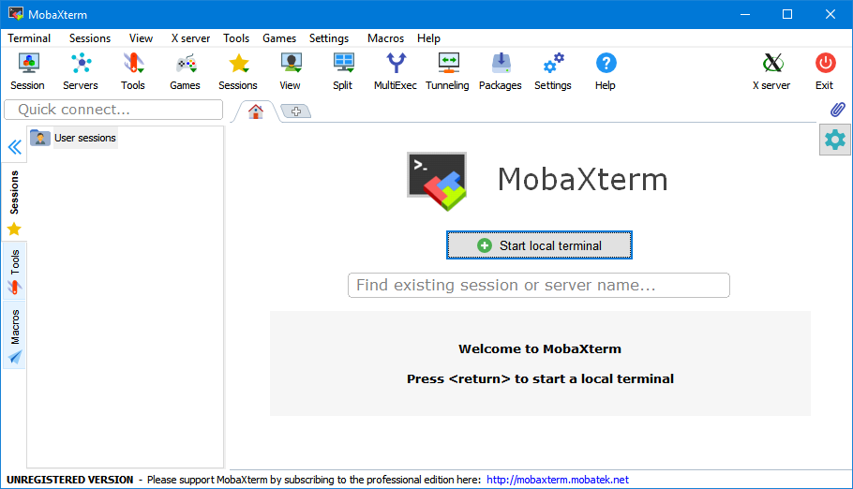853x489 pixels.
Task: Open the Tunneling toolbar icon
Action: [447, 71]
